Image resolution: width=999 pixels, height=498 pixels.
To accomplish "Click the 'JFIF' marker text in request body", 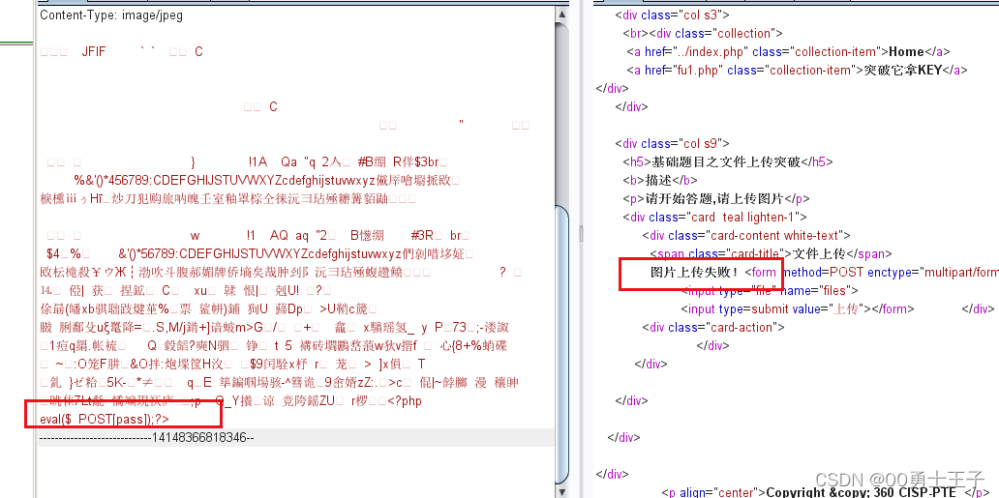I will (95, 52).
